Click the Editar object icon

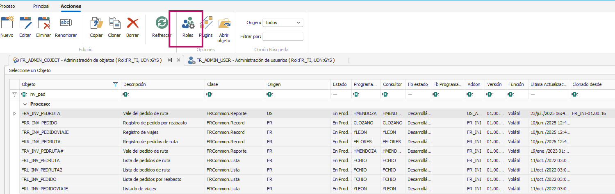25,24
